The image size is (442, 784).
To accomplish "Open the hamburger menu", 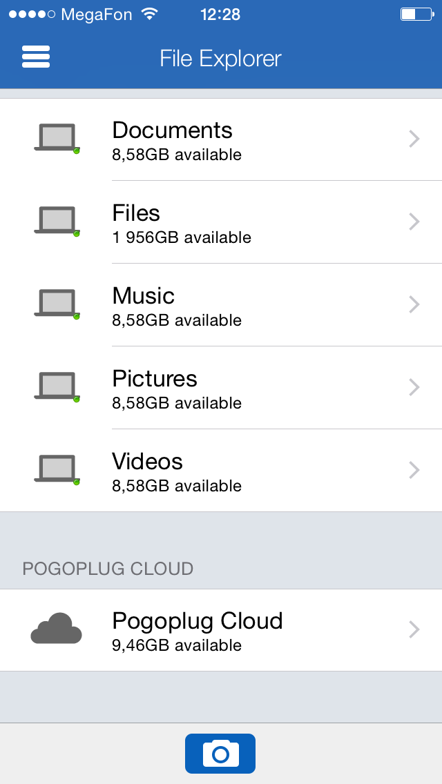I will click(x=36, y=57).
